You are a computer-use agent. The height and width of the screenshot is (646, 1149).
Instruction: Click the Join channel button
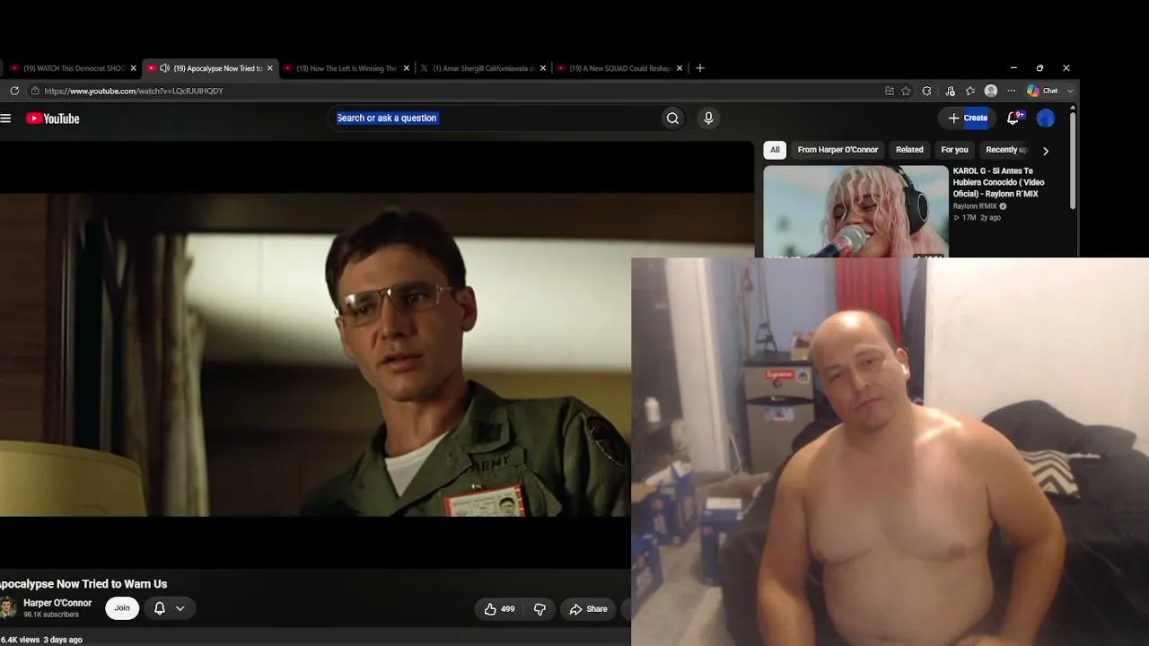tap(122, 608)
